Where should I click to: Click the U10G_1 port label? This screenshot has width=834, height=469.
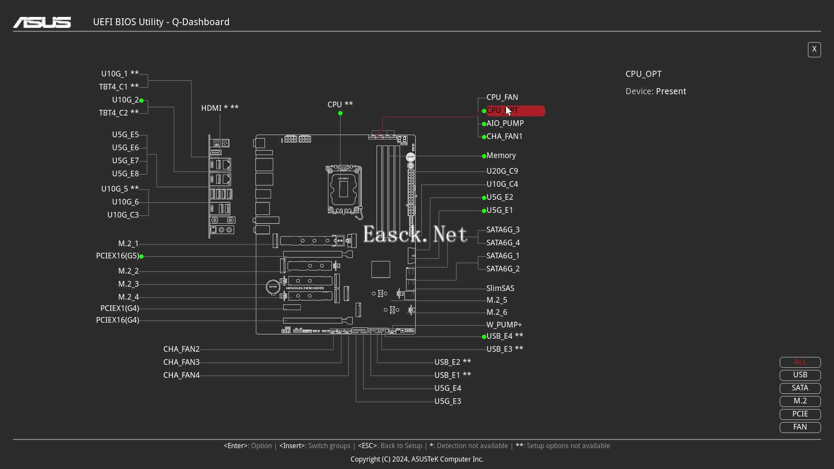pos(120,74)
